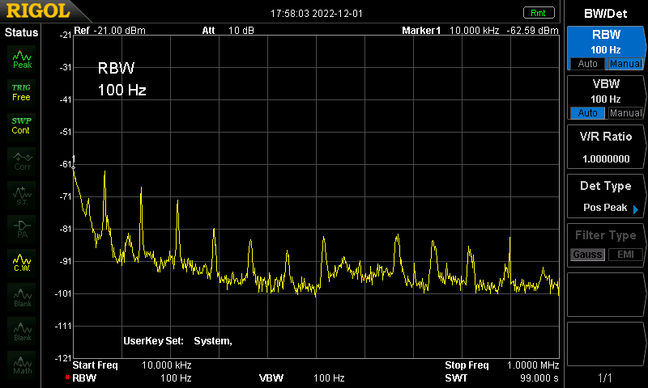Click the RIGOL logo

click(x=38, y=11)
